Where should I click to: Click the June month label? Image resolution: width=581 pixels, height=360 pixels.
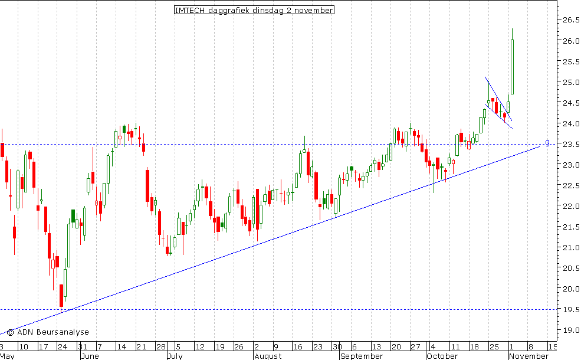coord(88,356)
